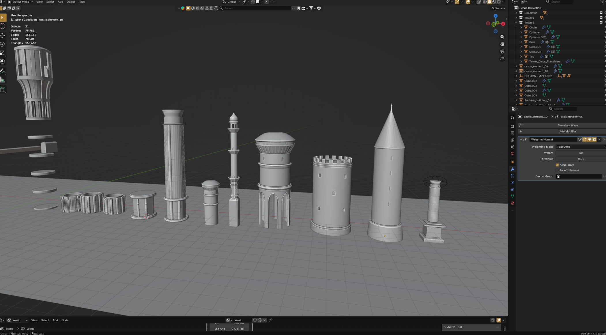Viewport: 606px width, 335px height.
Task: Click the Weight value field
Action: (x=580, y=153)
